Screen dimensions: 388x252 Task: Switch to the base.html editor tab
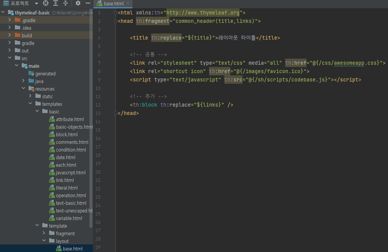[x=113, y=3]
